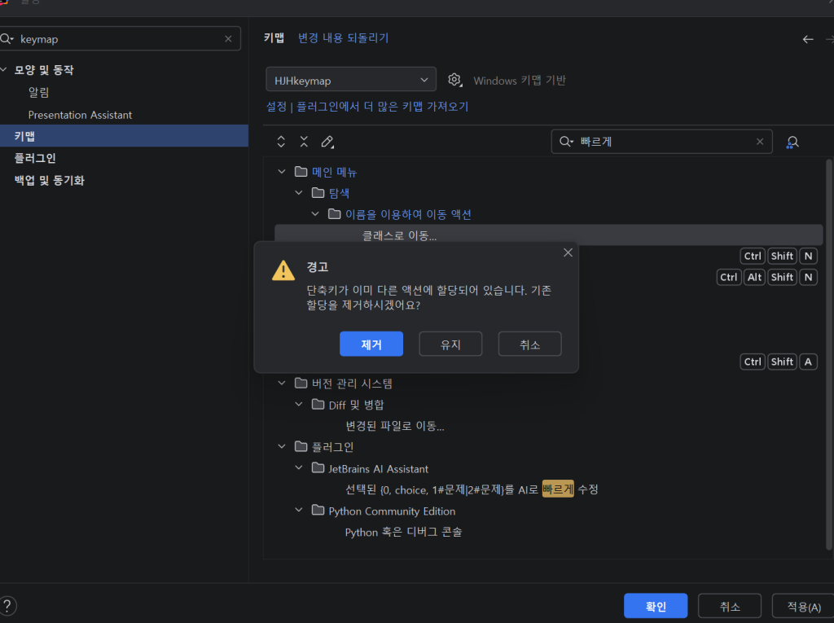Image resolution: width=834 pixels, height=623 pixels.
Task: Clear the 빠르게 search field with X
Action: pos(760,142)
